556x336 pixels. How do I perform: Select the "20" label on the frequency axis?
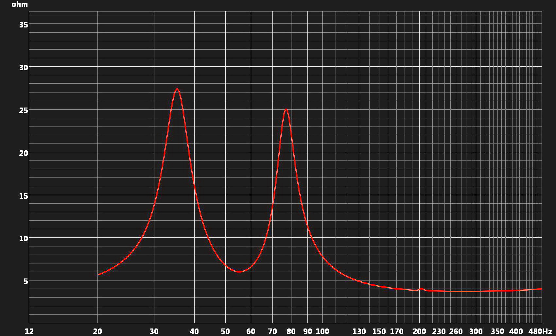(97, 331)
